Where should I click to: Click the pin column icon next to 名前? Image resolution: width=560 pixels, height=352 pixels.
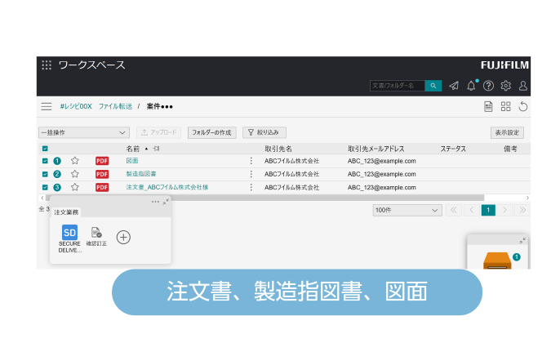pos(156,149)
